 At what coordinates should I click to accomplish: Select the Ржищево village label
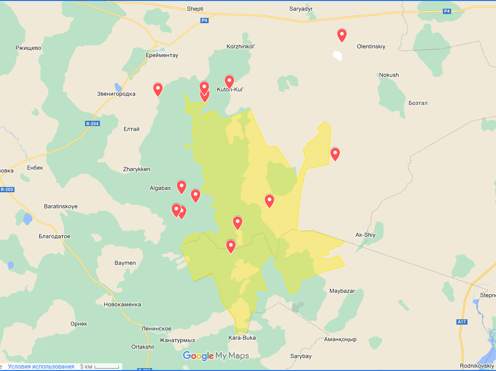point(28,48)
